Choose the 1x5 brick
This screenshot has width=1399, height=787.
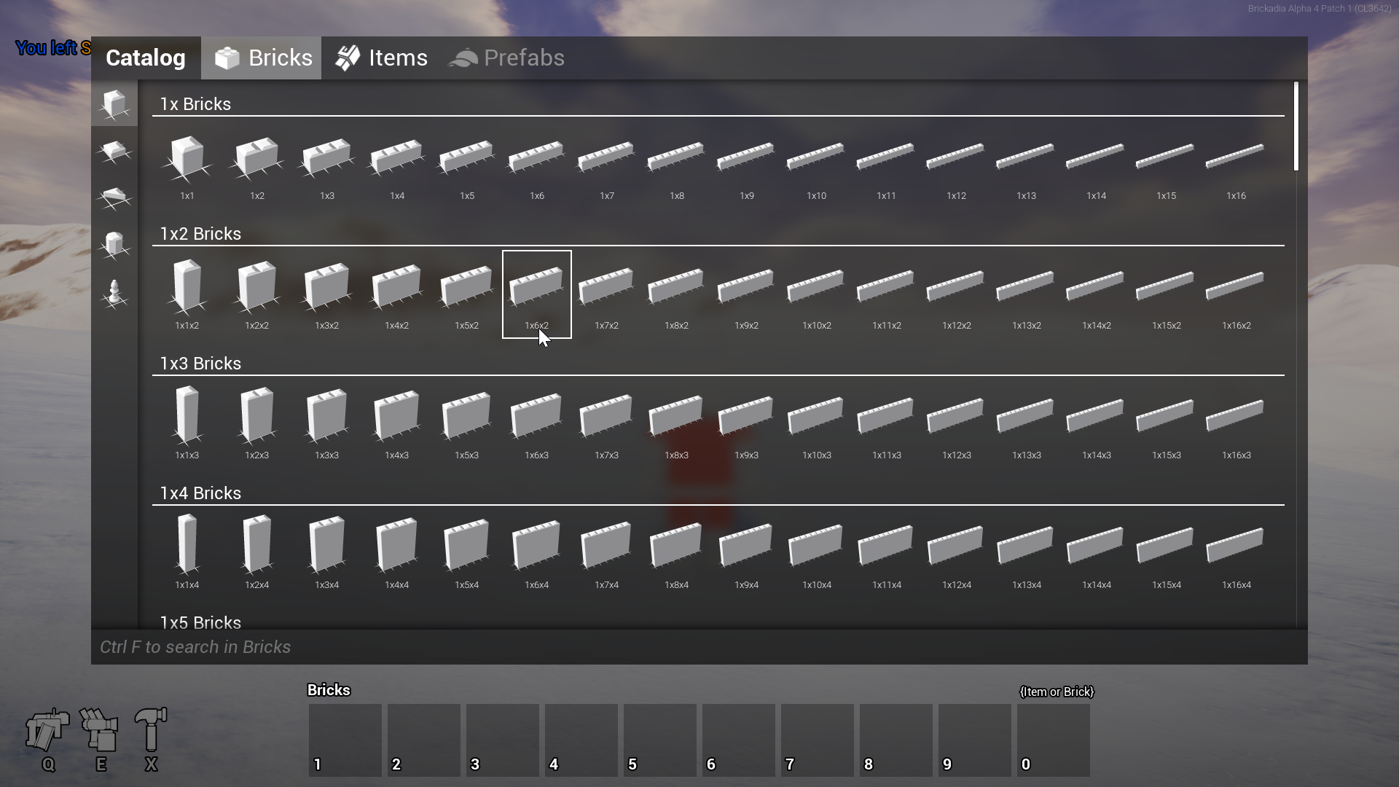point(467,165)
